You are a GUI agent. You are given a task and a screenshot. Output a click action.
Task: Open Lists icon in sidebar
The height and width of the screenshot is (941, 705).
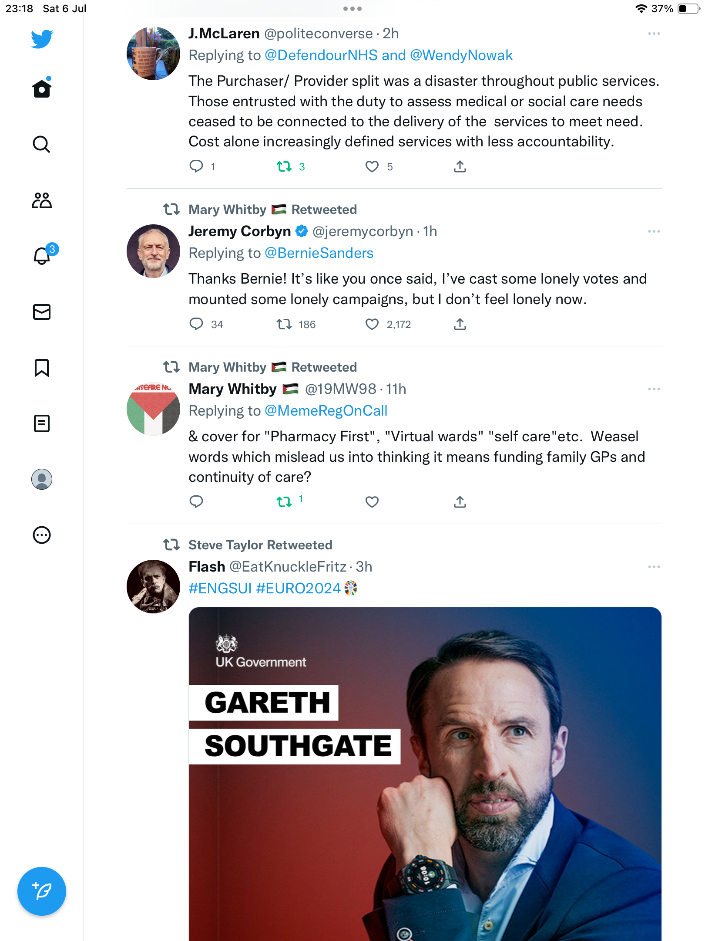pyautogui.click(x=42, y=423)
